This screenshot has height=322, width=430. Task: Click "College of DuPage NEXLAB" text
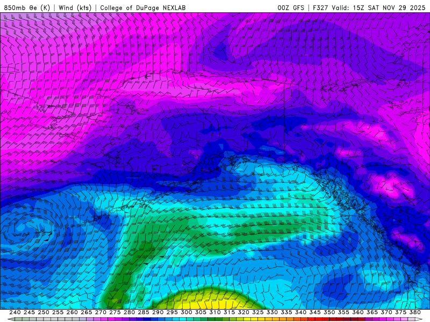point(142,8)
